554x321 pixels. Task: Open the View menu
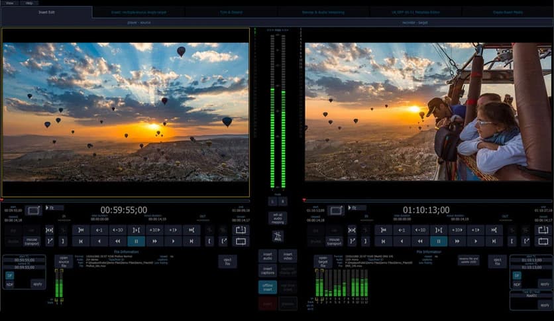tap(10, 3)
